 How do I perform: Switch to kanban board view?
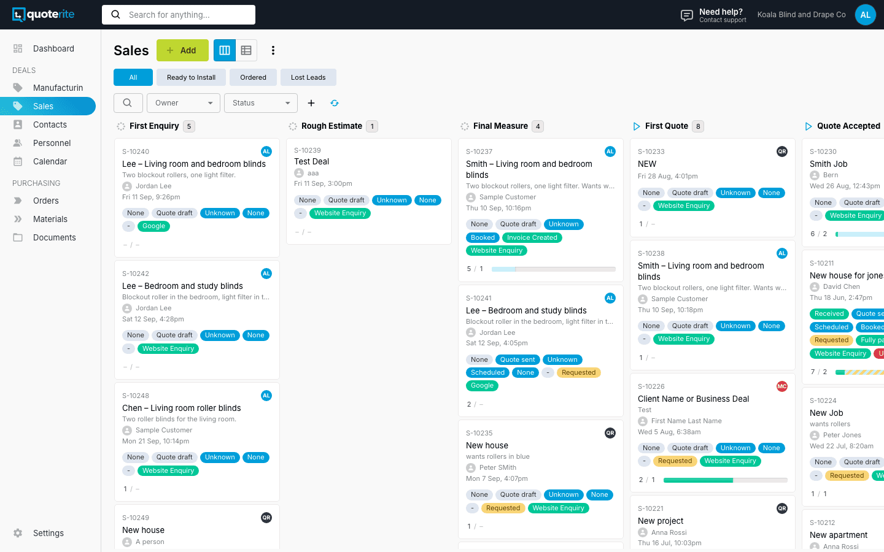coord(225,50)
